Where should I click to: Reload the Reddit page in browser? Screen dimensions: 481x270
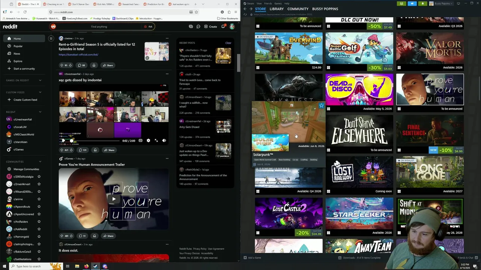click(x=25, y=12)
